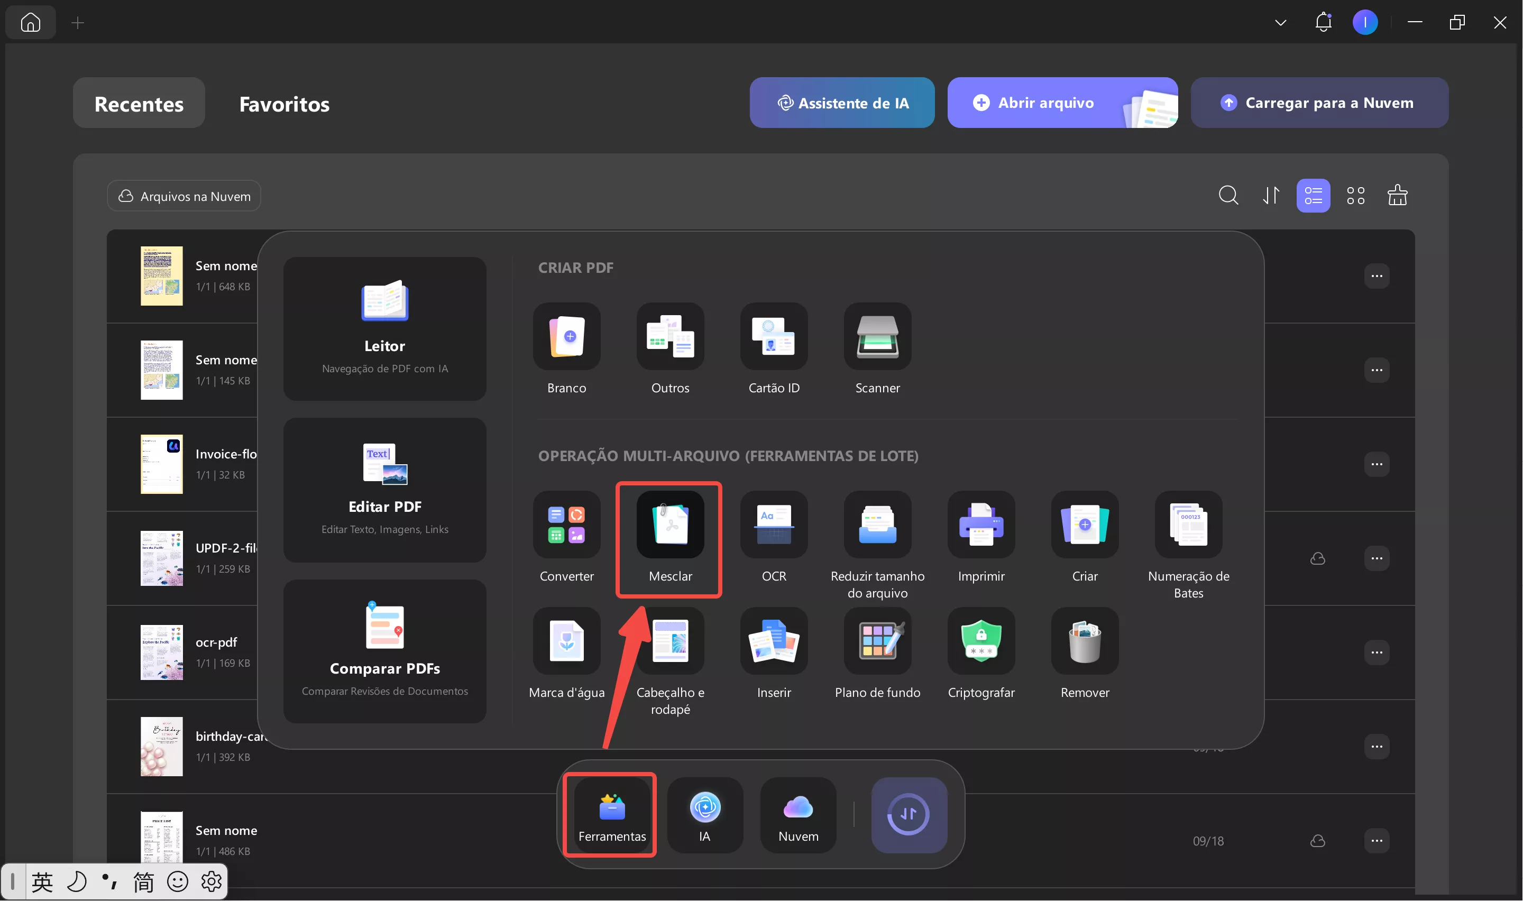The image size is (1523, 901).
Task: Open the Scanner create PDF option
Action: click(x=877, y=337)
